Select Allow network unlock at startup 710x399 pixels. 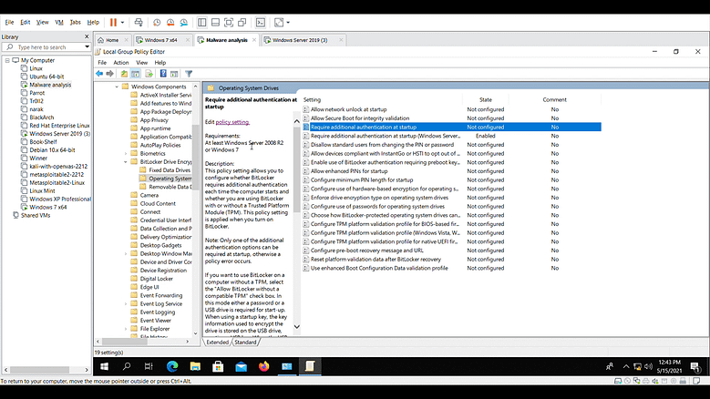tap(348, 109)
